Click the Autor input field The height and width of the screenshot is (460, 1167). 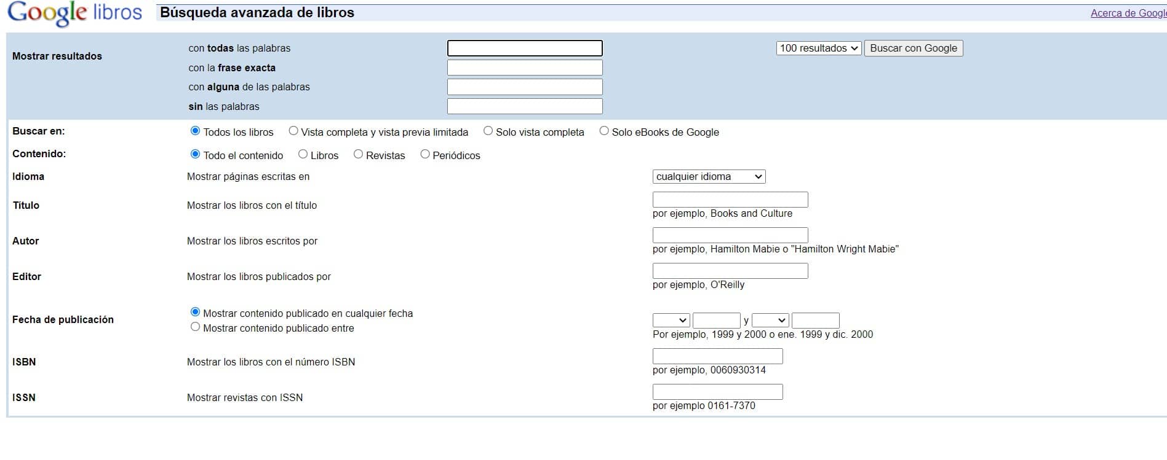point(730,235)
